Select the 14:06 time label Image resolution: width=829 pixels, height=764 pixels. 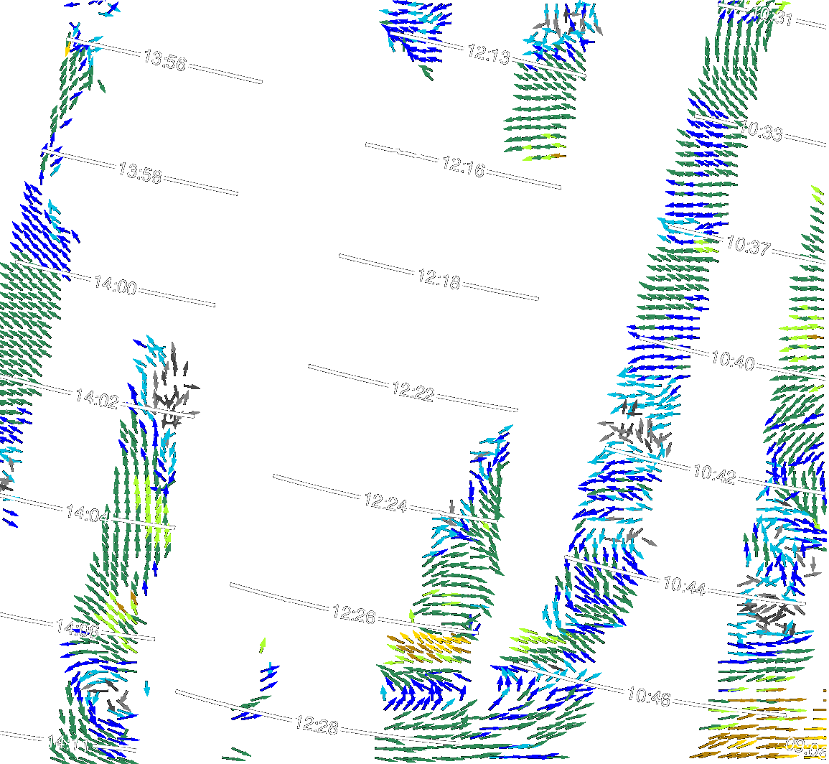click(x=78, y=628)
